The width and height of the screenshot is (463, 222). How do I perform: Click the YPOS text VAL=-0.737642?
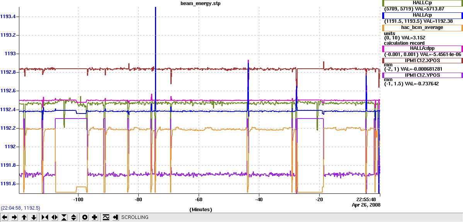(422, 84)
